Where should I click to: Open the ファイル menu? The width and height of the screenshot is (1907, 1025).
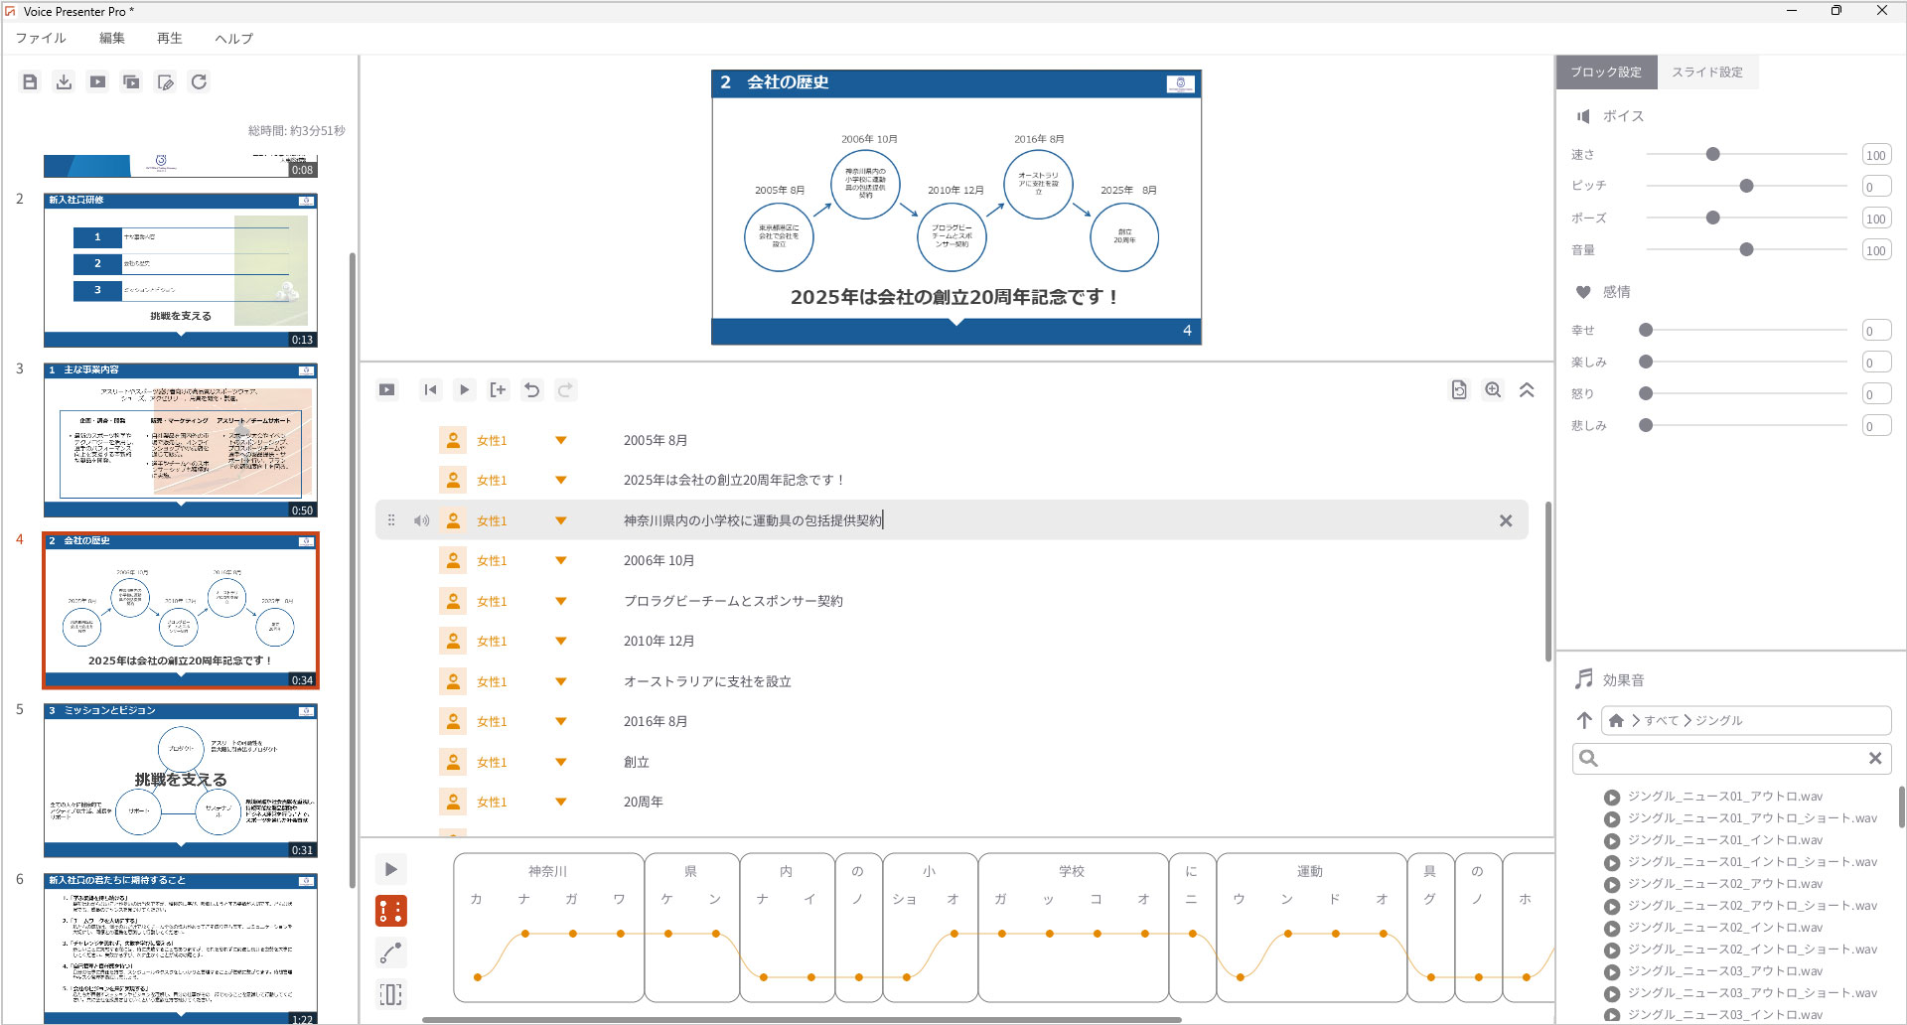point(41,38)
